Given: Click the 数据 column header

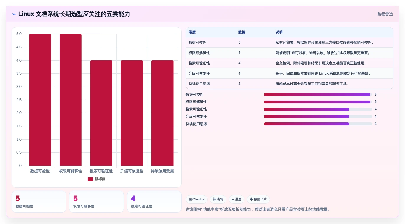Looking at the screenshot, I should 242,32.
